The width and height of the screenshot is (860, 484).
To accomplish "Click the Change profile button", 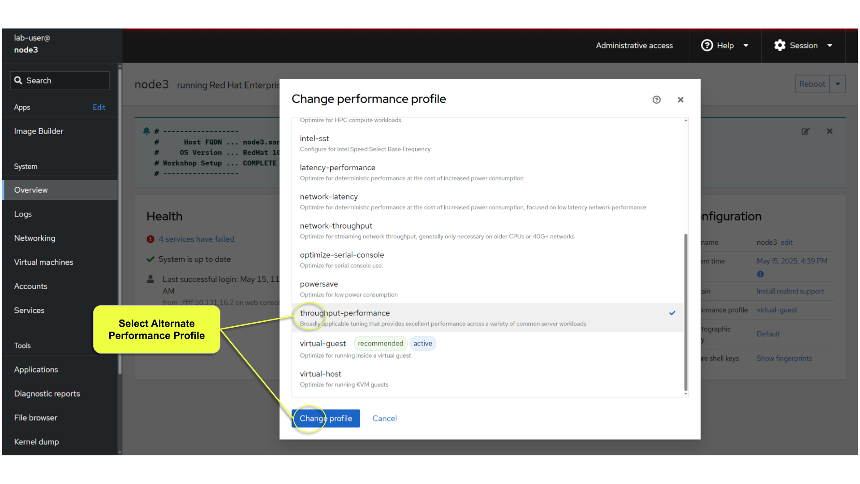I will click(326, 418).
